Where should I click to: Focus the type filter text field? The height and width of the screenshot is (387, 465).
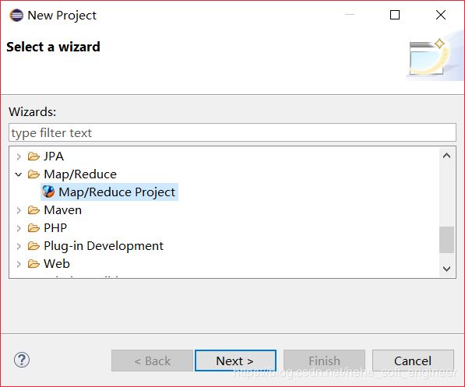(x=232, y=132)
